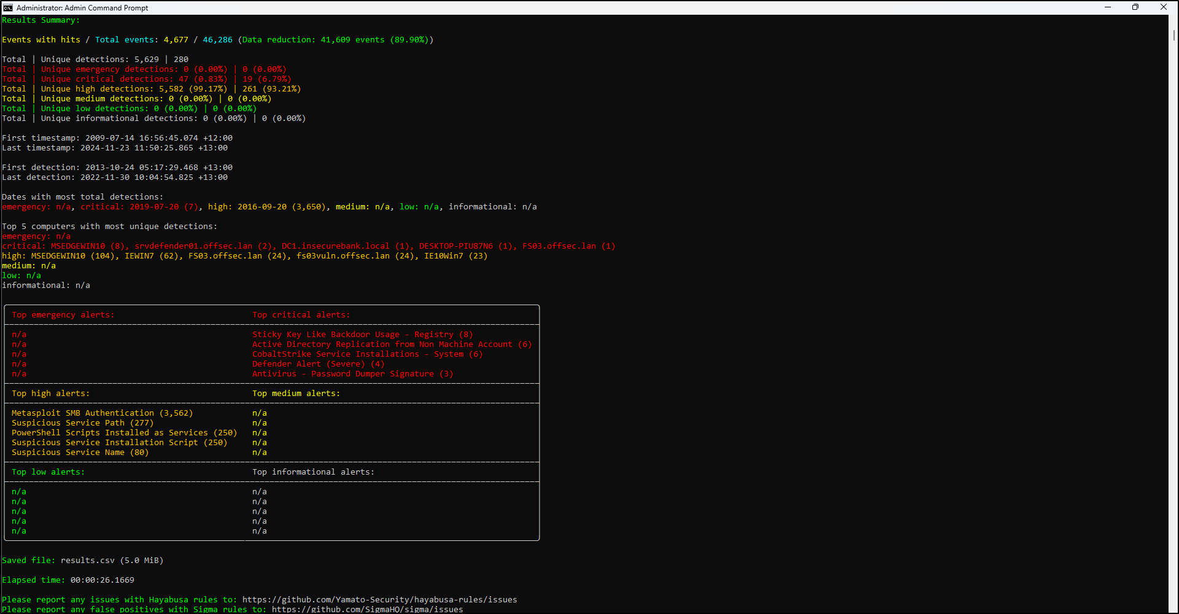This screenshot has height=614, width=1179.
Task: Click the 'Unique critical detections: 47' line
Action: click(147, 79)
